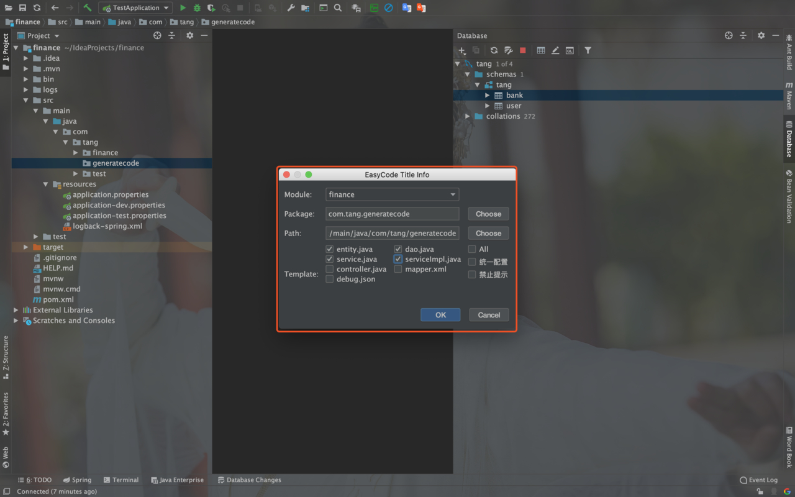The width and height of the screenshot is (795, 497).
Task: Open the Terminal tool window tab
Action: click(120, 480)
